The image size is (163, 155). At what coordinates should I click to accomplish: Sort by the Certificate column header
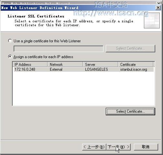[x=136, y=64]
